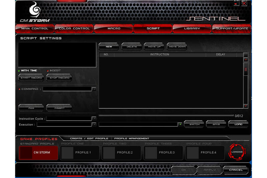Click the script name combo field
This screenshot has width=267, height=178.
tap(138, 124)
